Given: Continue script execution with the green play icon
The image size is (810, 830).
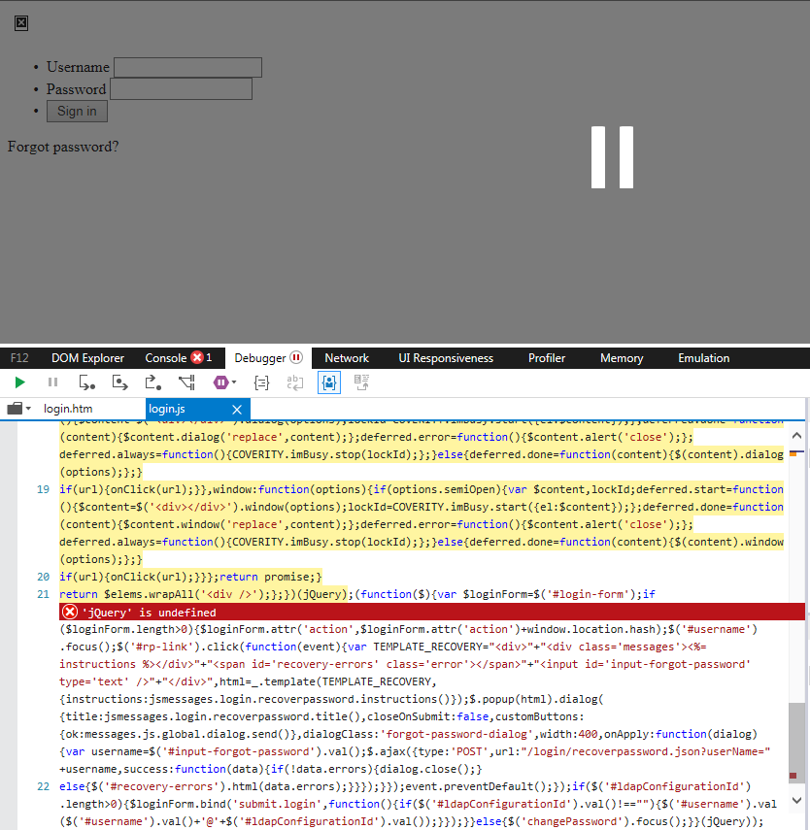Looking at the screenshot, I should (18, 382).
